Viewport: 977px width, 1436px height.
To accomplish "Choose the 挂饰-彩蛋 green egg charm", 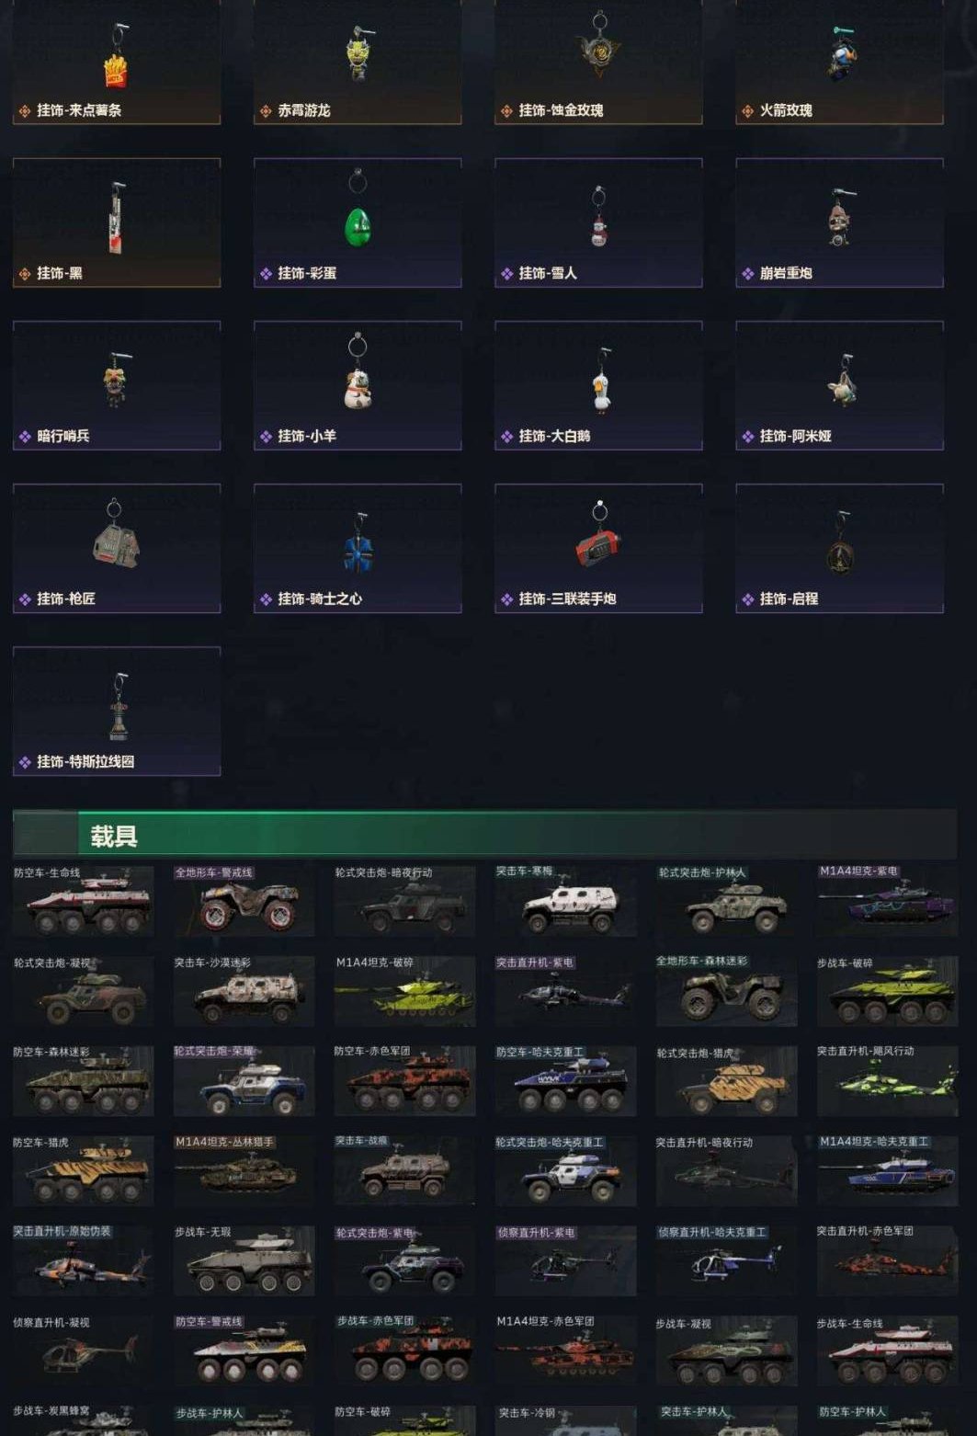I will [358, 222].
